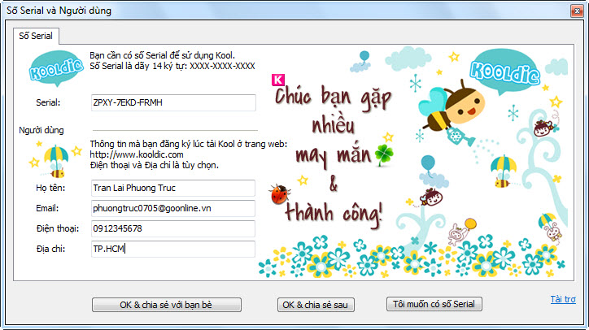This screenshot has height=330, width=589.
Task: Click into the Serial number field
Action: [x=174, y=103]
